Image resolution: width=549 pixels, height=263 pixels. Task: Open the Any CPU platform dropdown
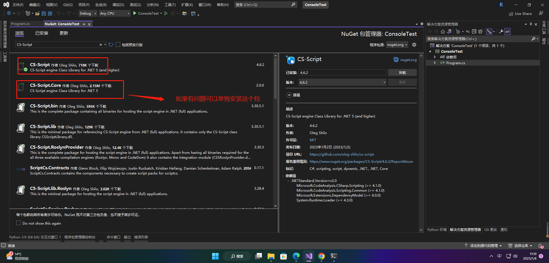tap(114, 13)
